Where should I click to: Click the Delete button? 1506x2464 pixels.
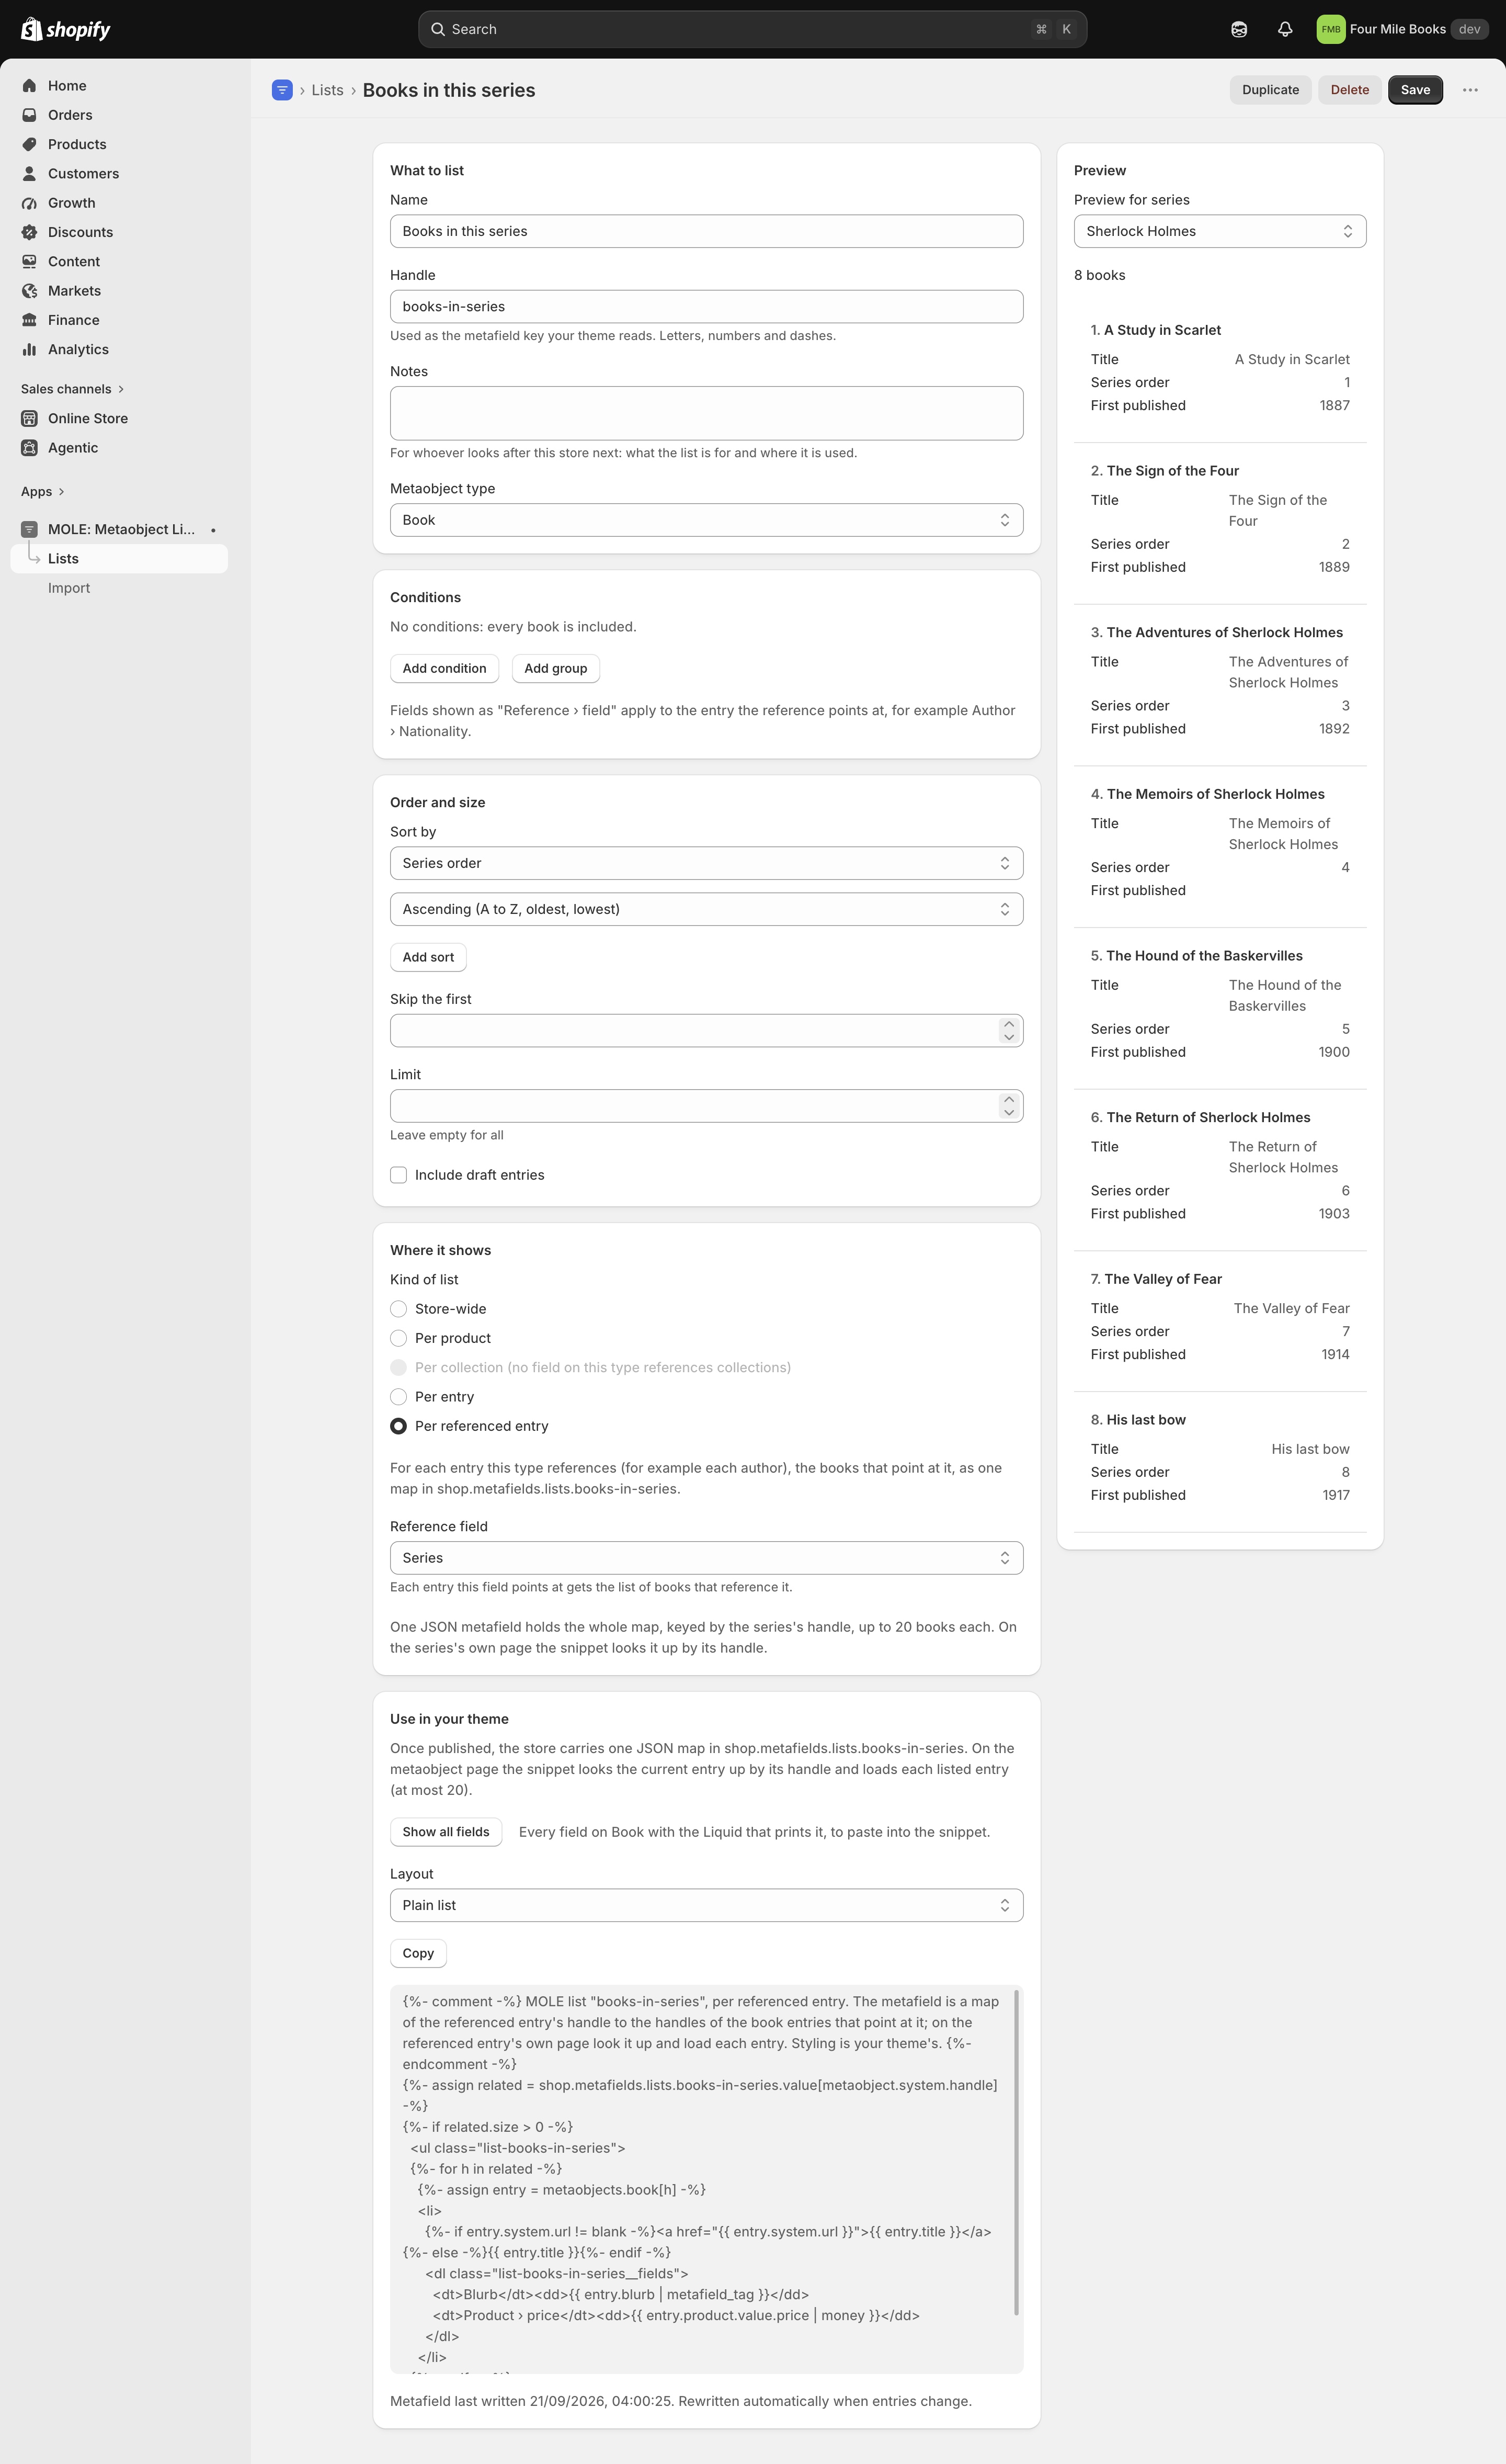tap(1349, 90)
